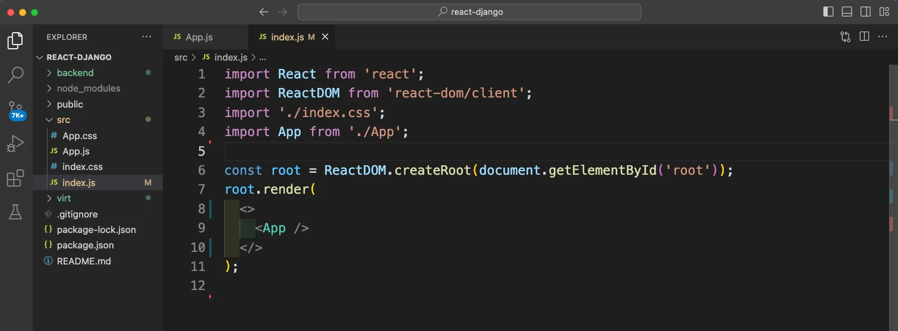Screen dimensions: 898x331
Task: Click the react-django command center search box
Action: [x=469, y=12]
